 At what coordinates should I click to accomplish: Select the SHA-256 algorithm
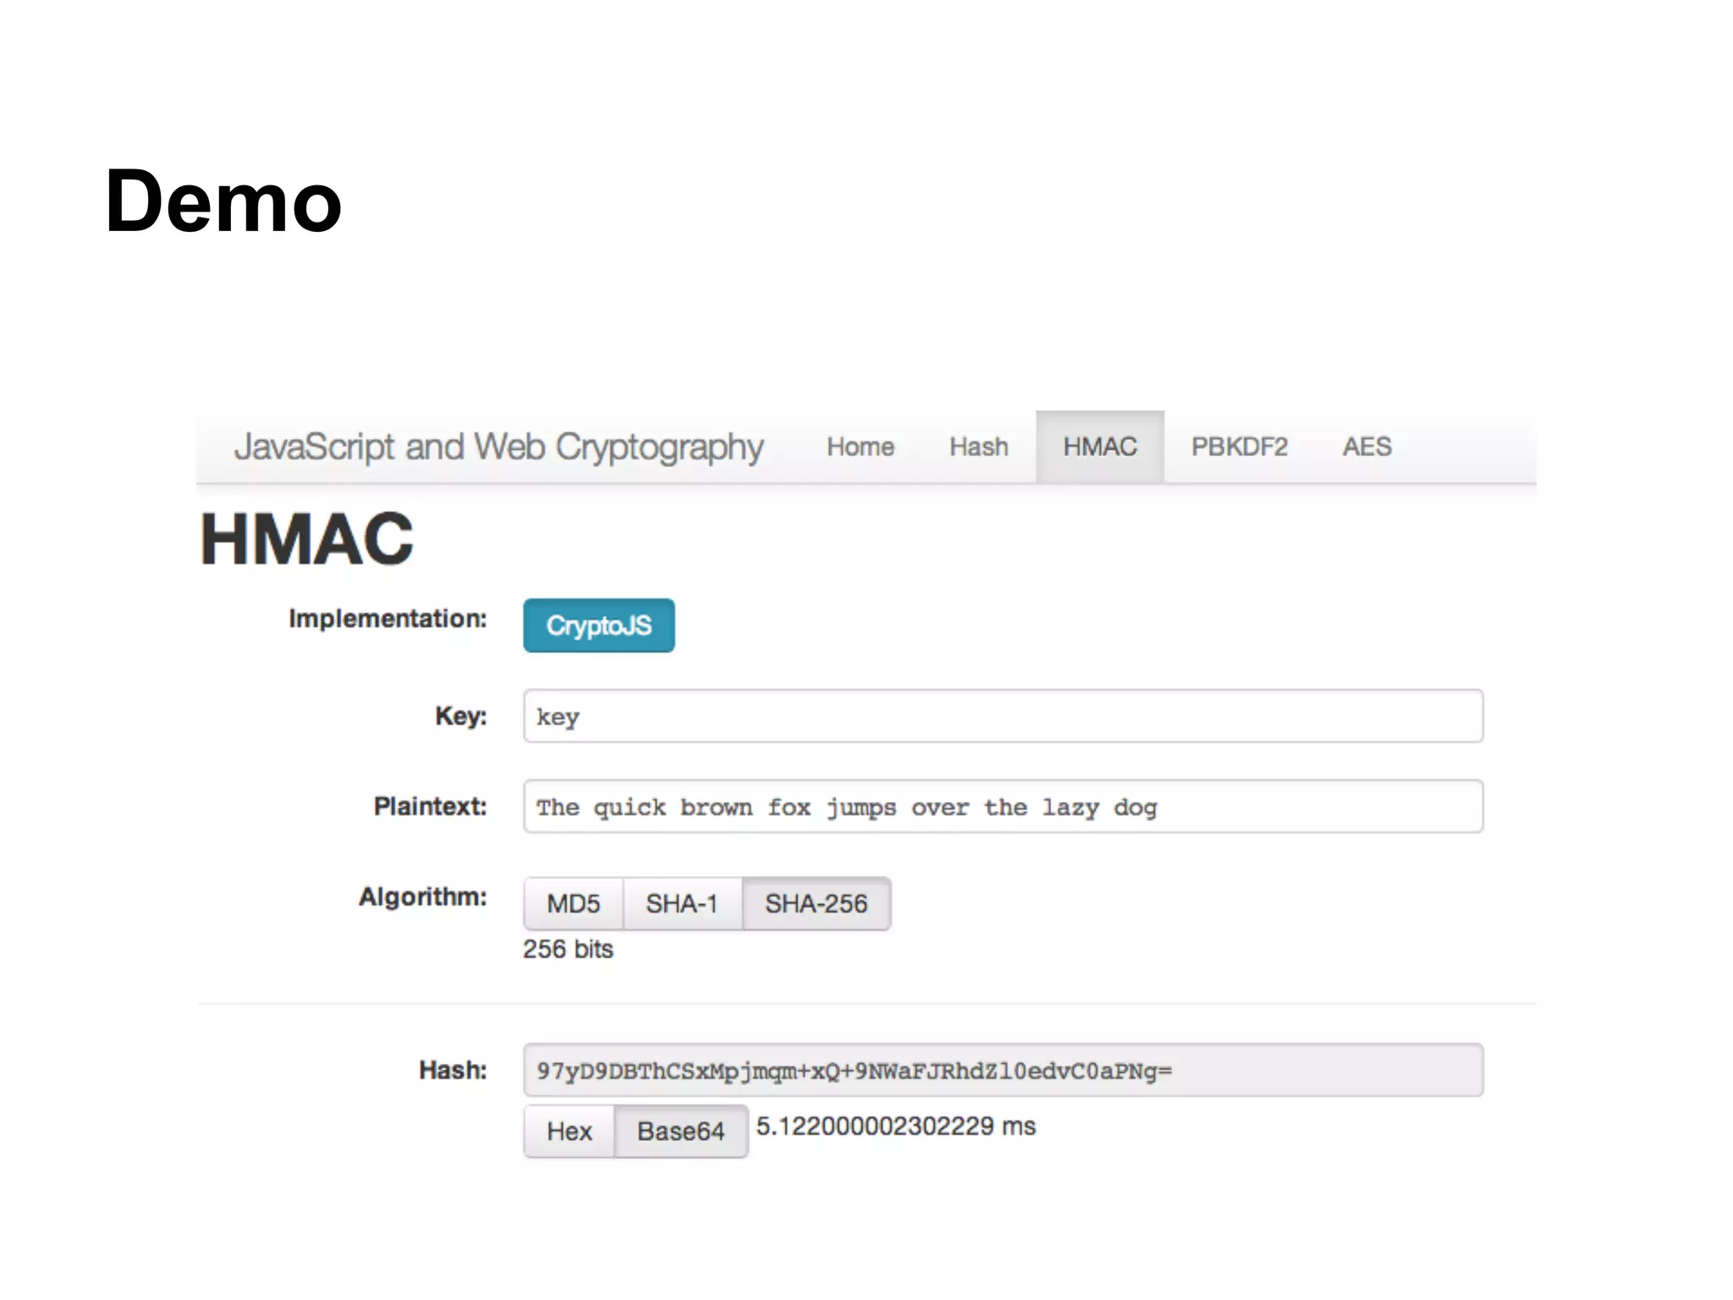pyautogui.click(x=817, y=904)
